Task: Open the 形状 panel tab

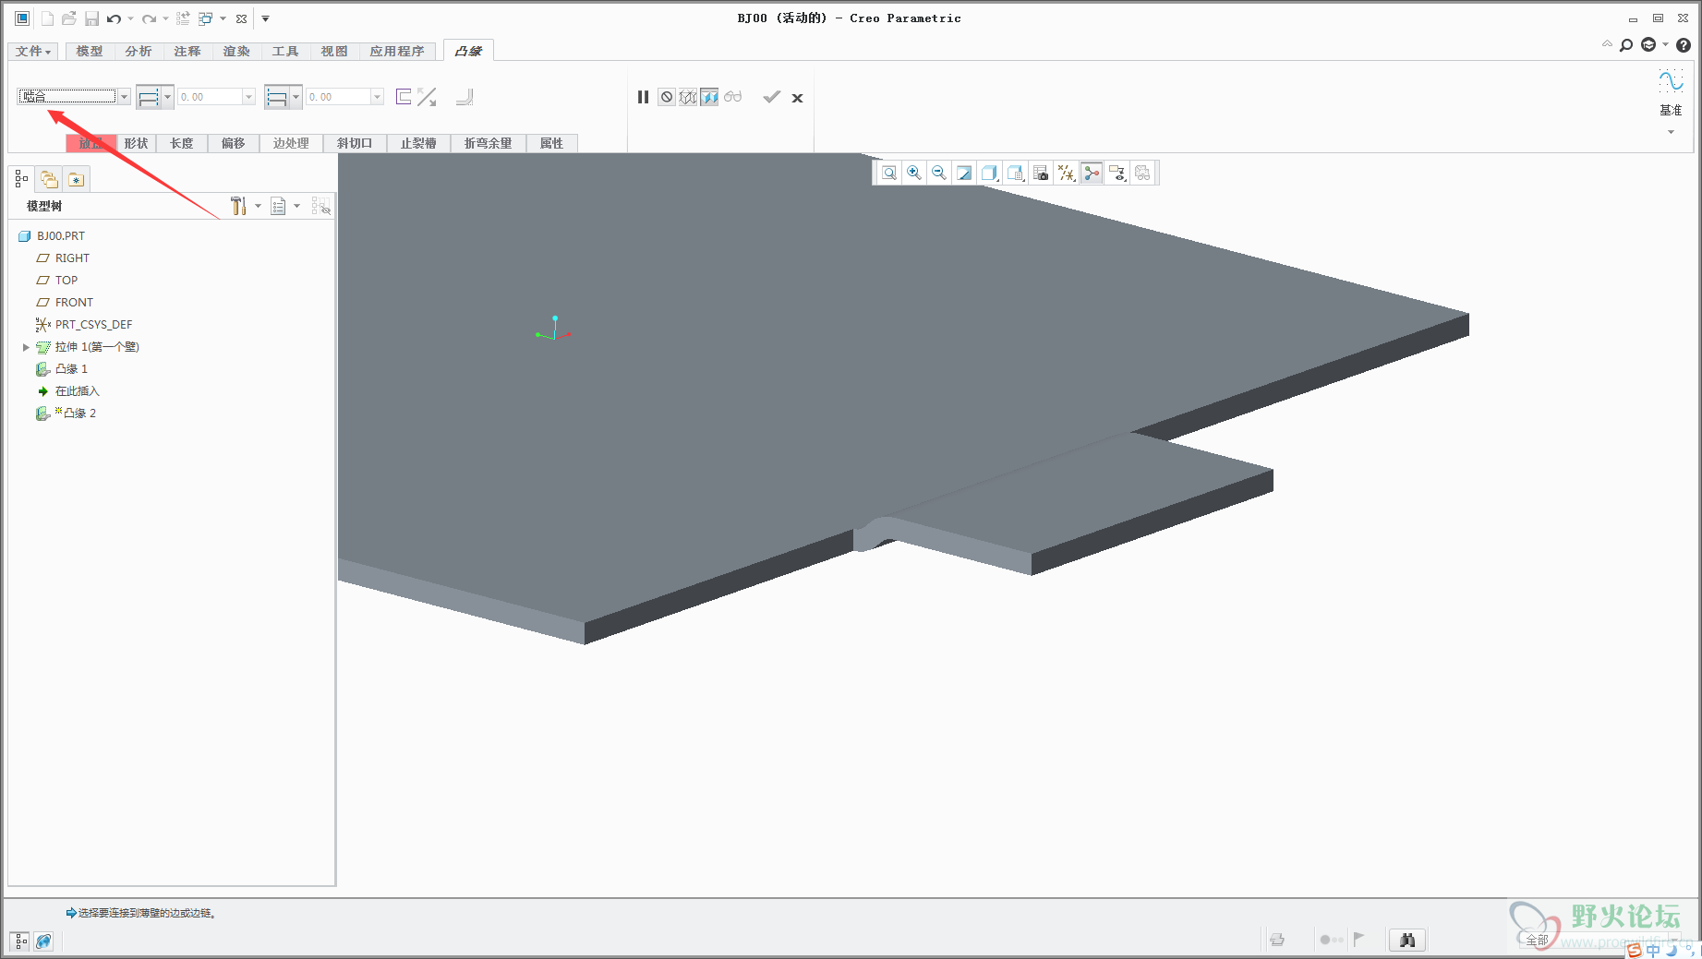Action: (x=137, y=143)
